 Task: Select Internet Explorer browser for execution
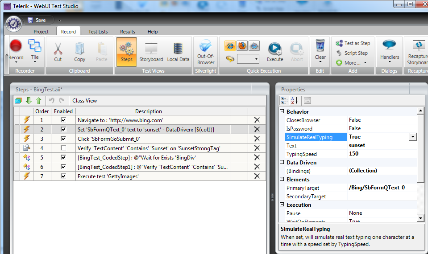[x=230, y=46]
